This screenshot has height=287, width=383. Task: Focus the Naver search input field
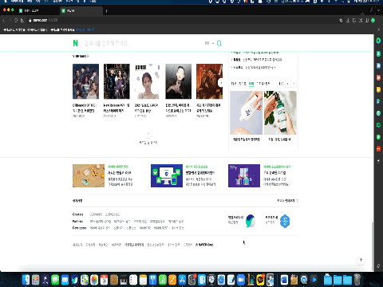tap(144, 43)
